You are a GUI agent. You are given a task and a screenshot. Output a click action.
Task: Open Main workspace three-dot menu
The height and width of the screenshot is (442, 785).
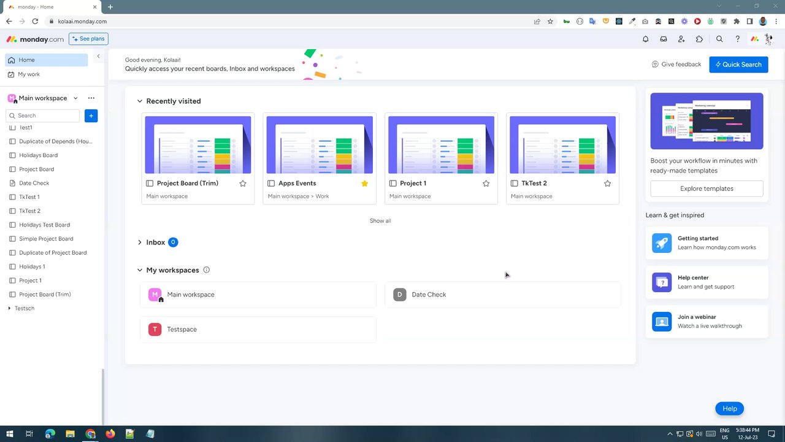91,98
